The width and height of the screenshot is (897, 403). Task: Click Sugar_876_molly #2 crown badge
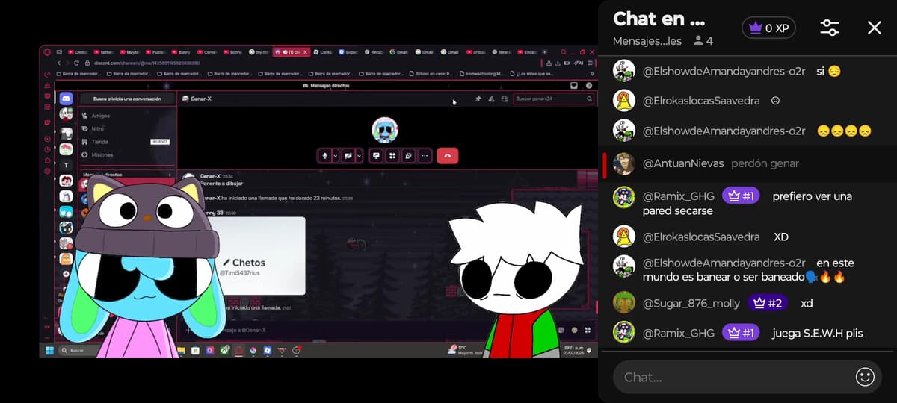(769, 303)
